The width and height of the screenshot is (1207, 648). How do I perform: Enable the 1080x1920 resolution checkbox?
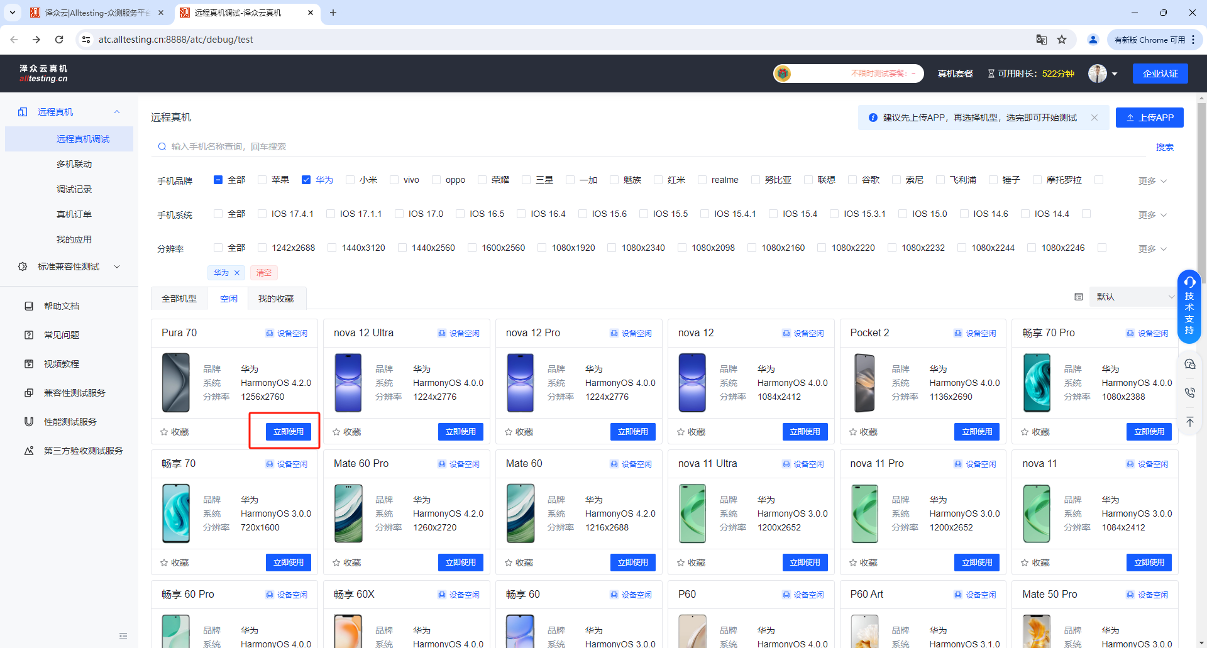point(542,248)
